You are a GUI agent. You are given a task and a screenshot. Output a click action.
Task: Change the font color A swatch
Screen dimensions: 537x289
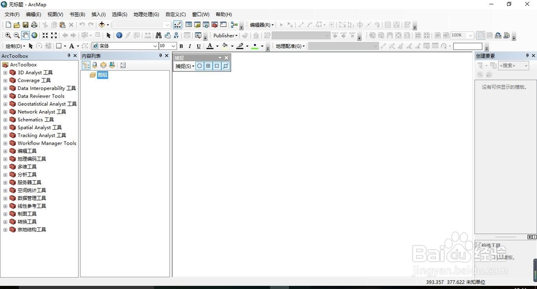click(210, 46)
